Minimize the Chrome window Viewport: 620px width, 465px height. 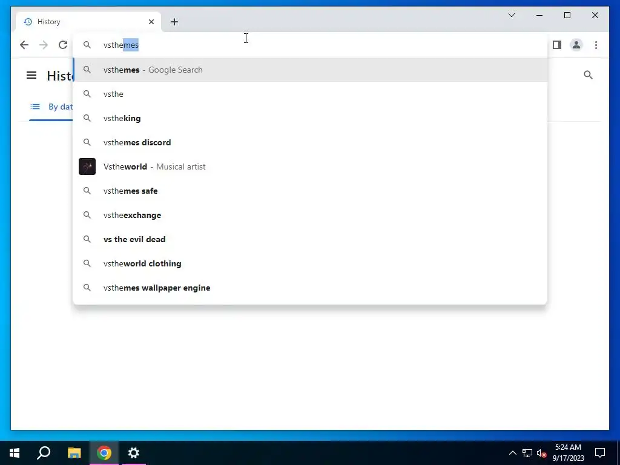(539, 15)
